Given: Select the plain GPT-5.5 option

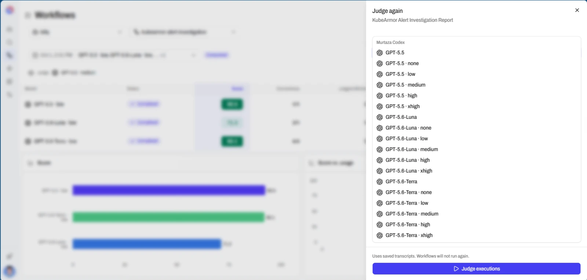Looking at the screenshot, I should click(477, 53).
